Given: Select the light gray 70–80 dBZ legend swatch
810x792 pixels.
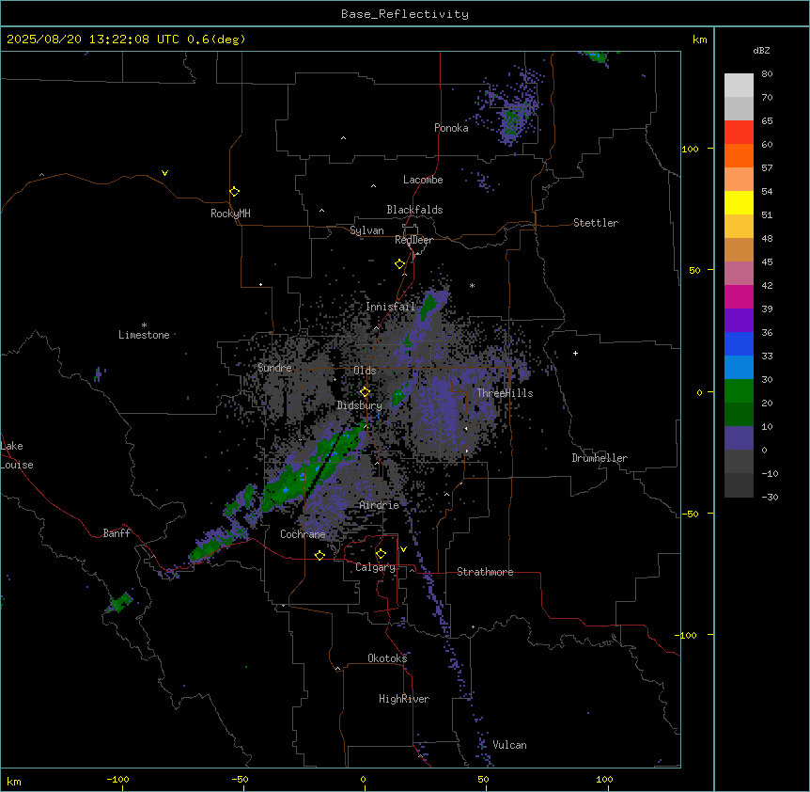Looking at the screenshot, I should pos(739,86).
